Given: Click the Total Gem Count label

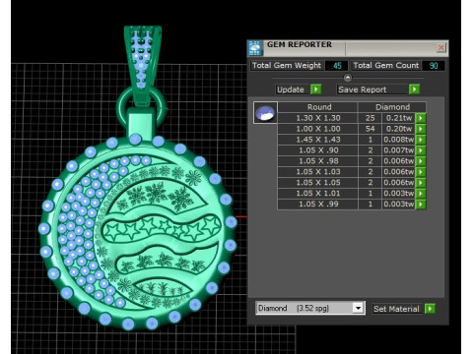Looking at the screenshot, I should pyautogui.click(x=386, y=66).
